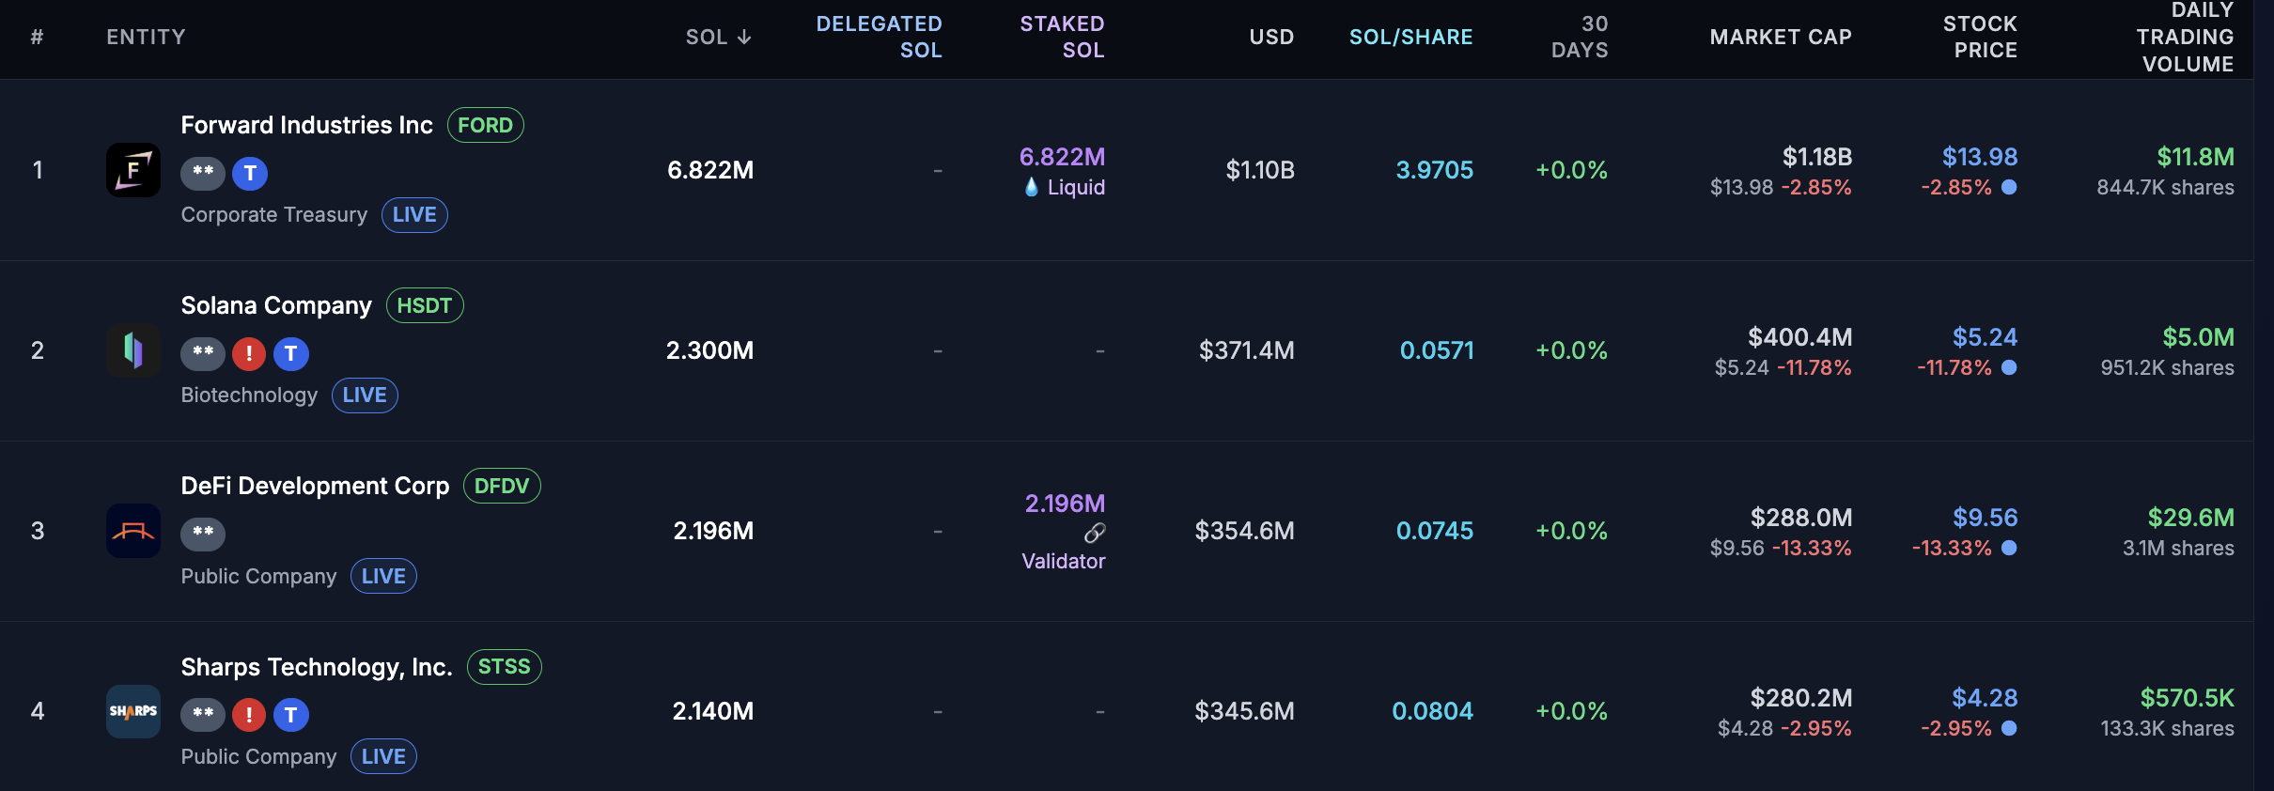Click the DeFi Development Corp logo

[x=132, y=531]
